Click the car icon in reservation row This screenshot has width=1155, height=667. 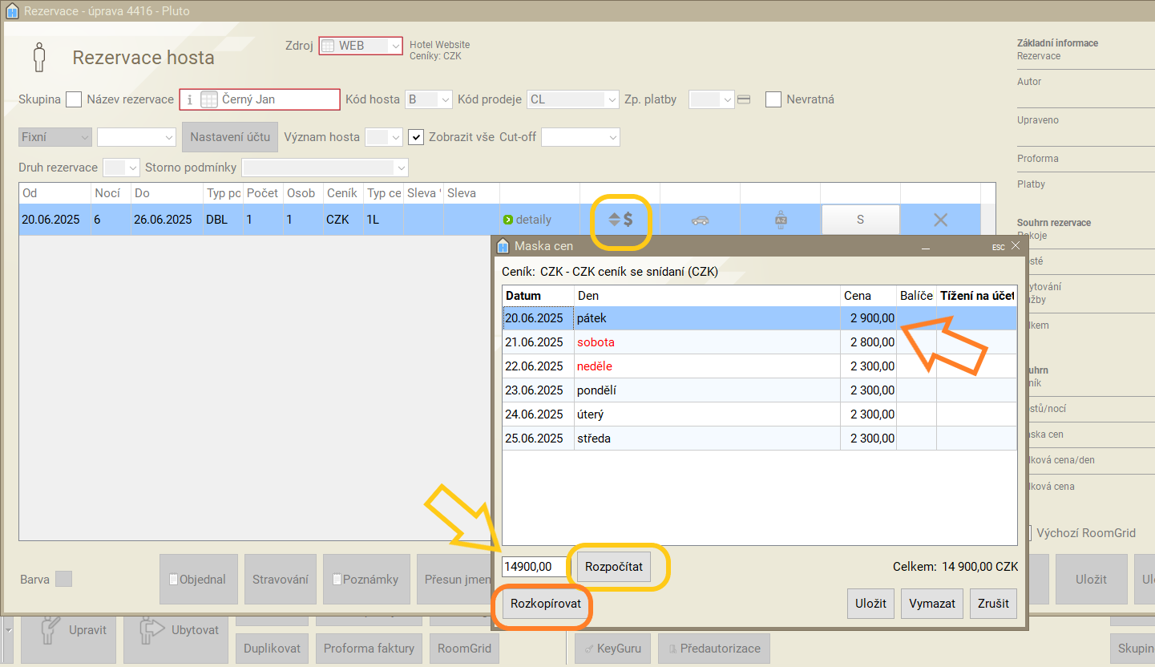click(700, 220)
